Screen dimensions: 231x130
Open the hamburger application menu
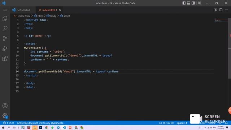tap(5, 10)
